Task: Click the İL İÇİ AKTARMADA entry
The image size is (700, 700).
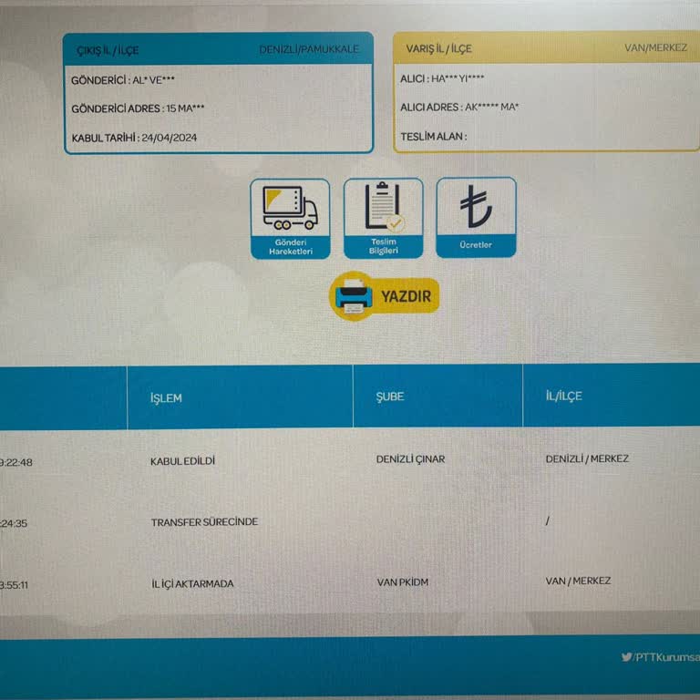Action: click(x=192, y=583)
